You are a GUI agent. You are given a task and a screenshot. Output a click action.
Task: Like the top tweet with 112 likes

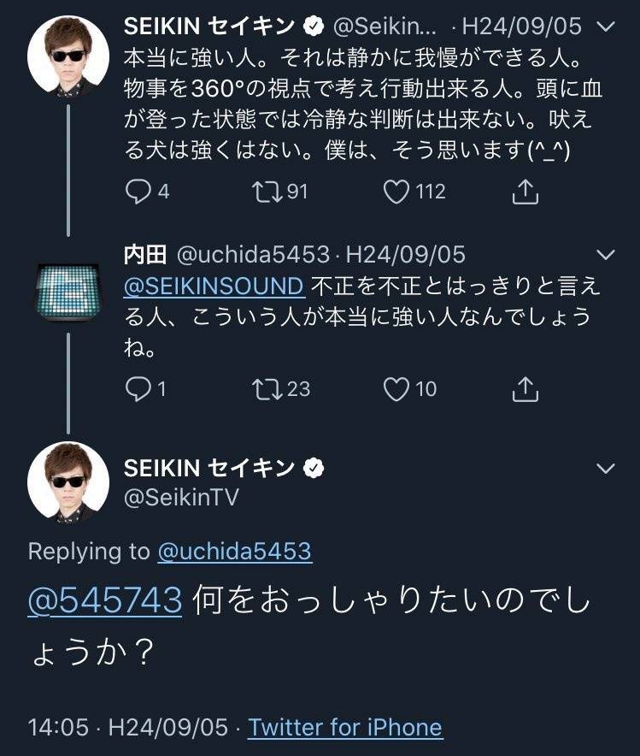tap(396, 192)
